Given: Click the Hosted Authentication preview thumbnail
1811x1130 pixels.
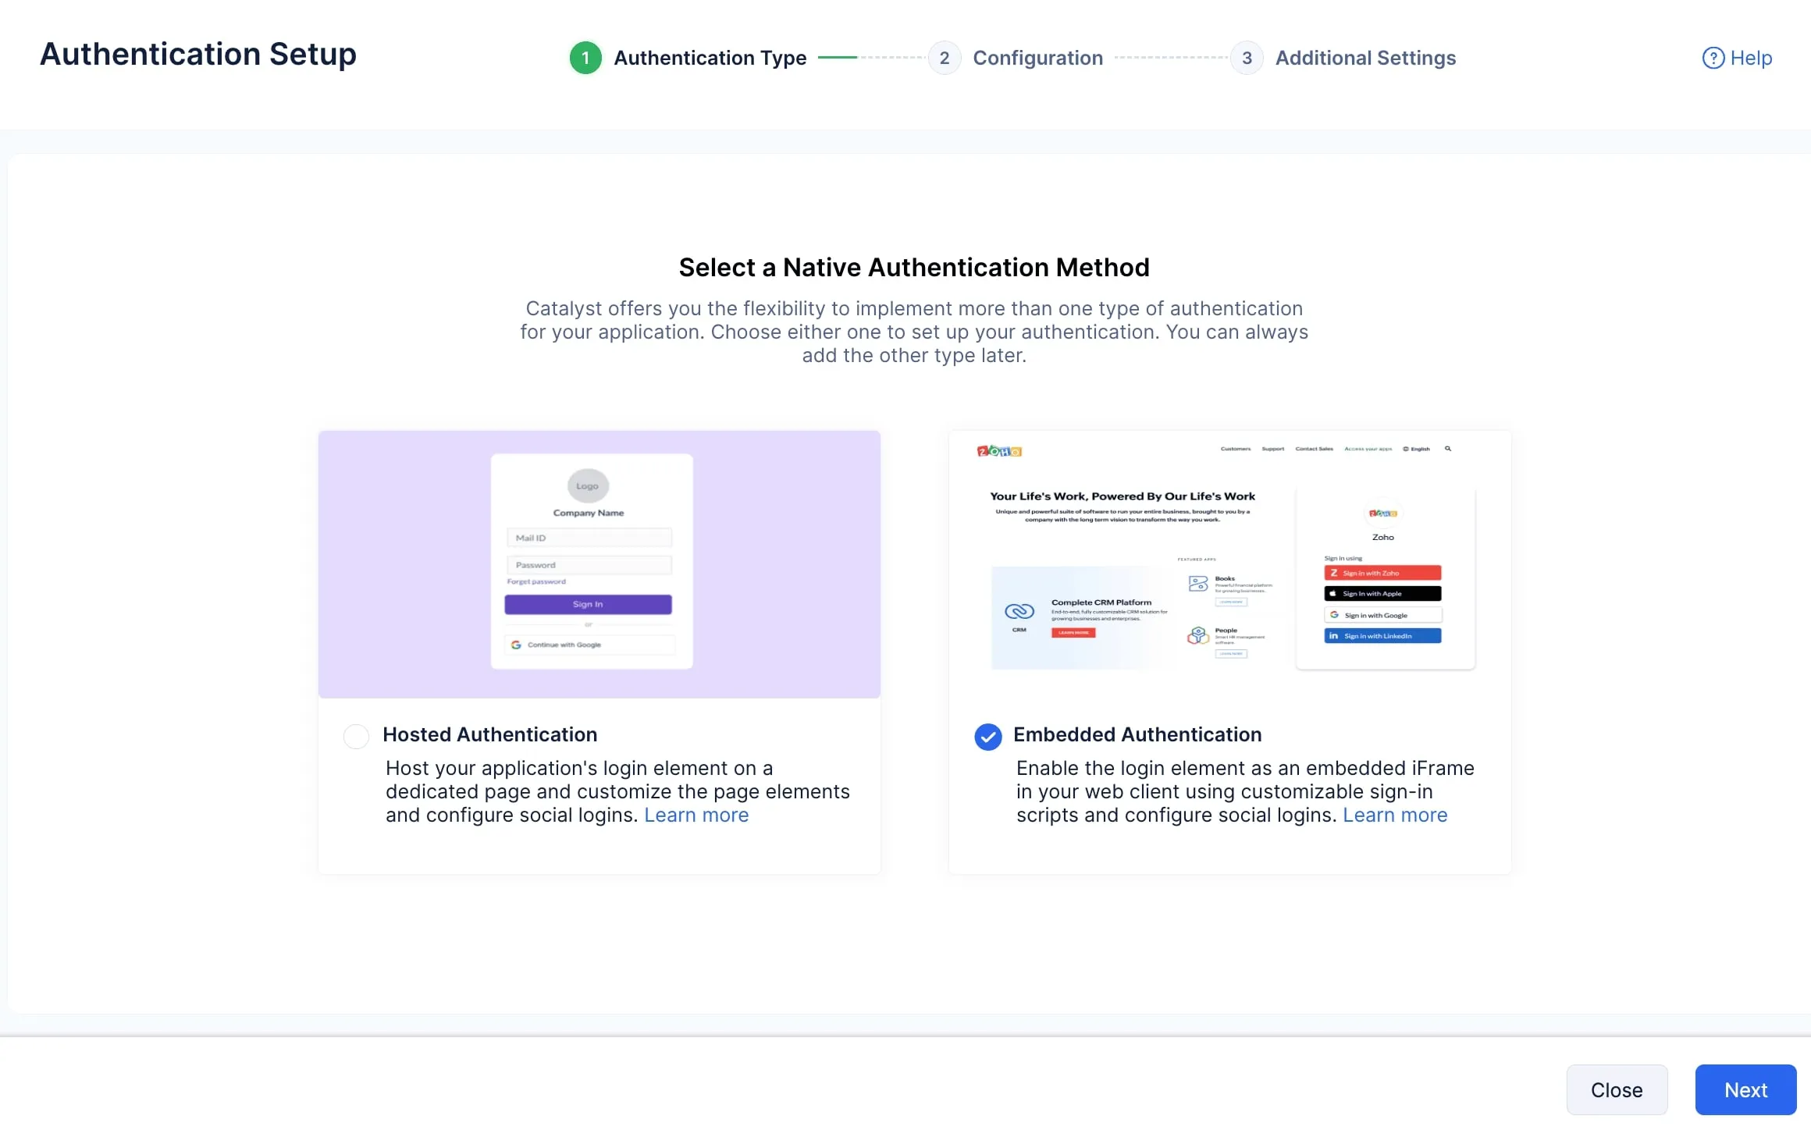Looking at the screenshot, I should coord(599,563).
